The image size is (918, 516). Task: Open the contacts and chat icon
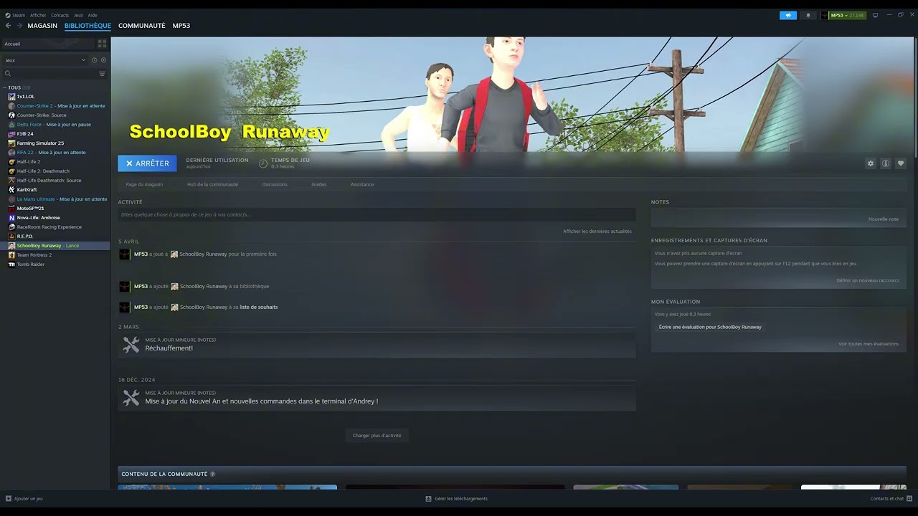[x=909, y=499]
